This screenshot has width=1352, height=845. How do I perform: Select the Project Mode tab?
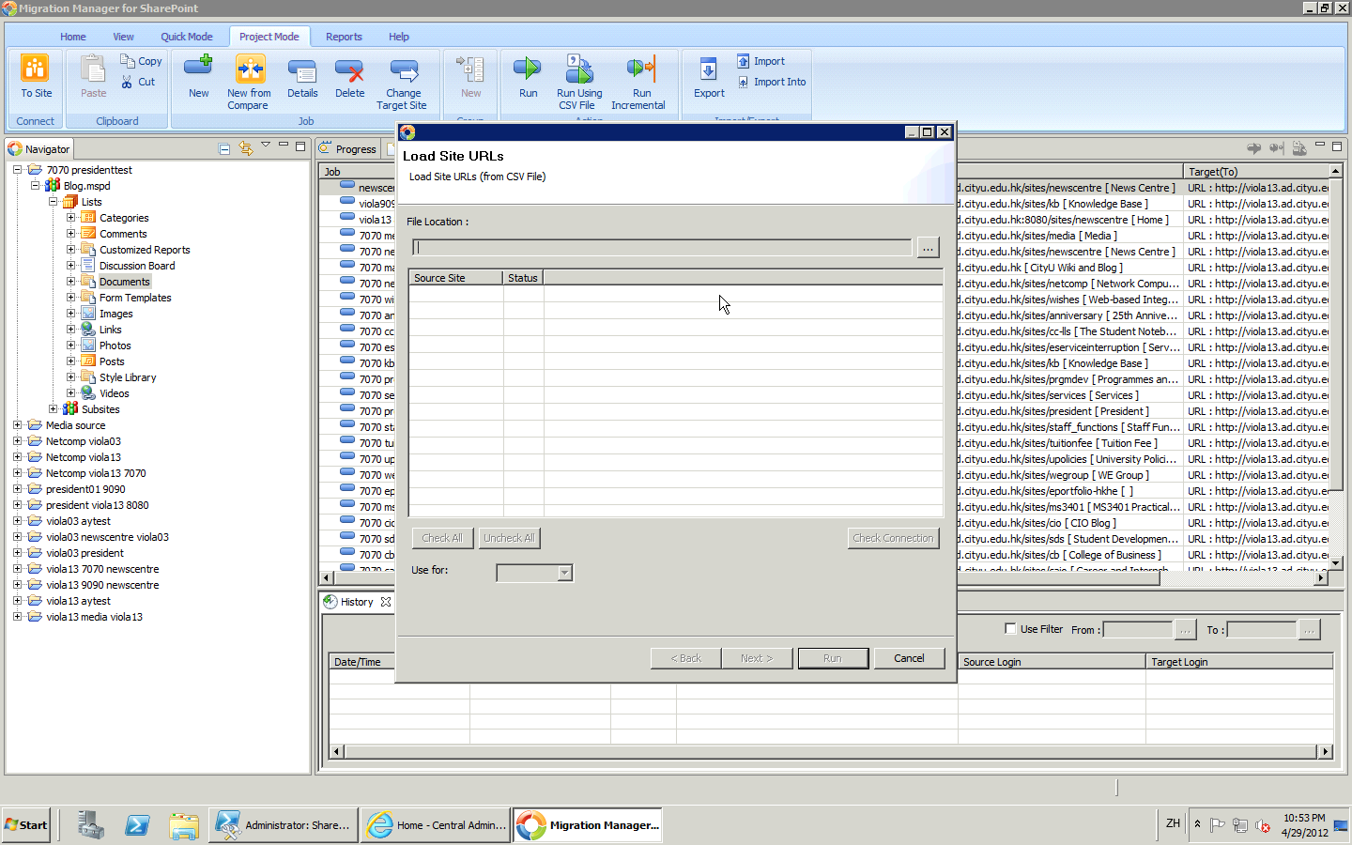point(269,37)
